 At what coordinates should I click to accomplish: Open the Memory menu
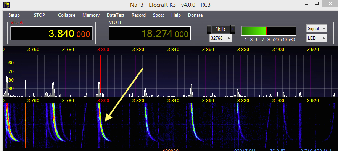click(91, 15)
